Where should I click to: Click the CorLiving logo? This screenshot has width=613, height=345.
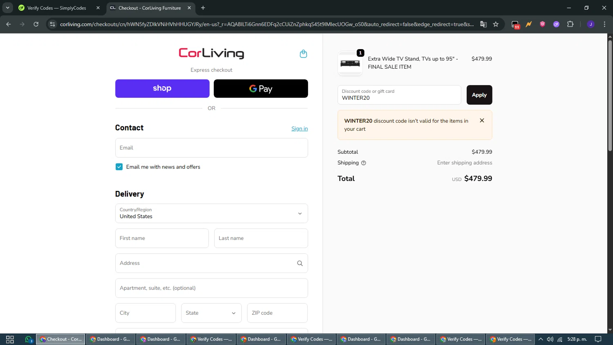point(211,53)
